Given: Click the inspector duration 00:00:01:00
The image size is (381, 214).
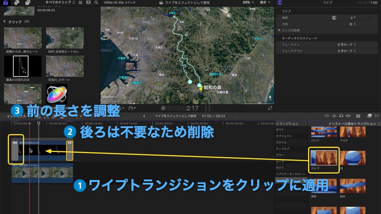Looking at the screenshot, I should tap(368, 3).
